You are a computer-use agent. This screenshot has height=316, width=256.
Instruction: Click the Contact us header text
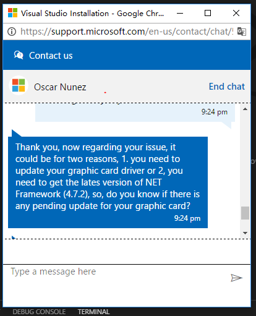pyautogui.click(x=51, y=56)
